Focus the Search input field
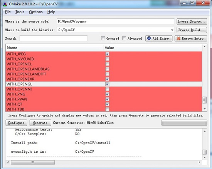The height and width of the screenshot is (169, 212). (x=54, y=38)
